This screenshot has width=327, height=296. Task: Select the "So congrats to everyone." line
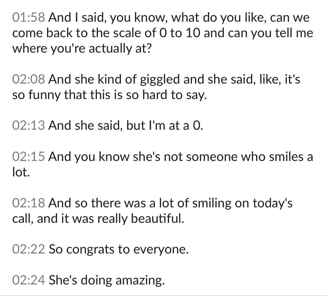coord(119,249)
